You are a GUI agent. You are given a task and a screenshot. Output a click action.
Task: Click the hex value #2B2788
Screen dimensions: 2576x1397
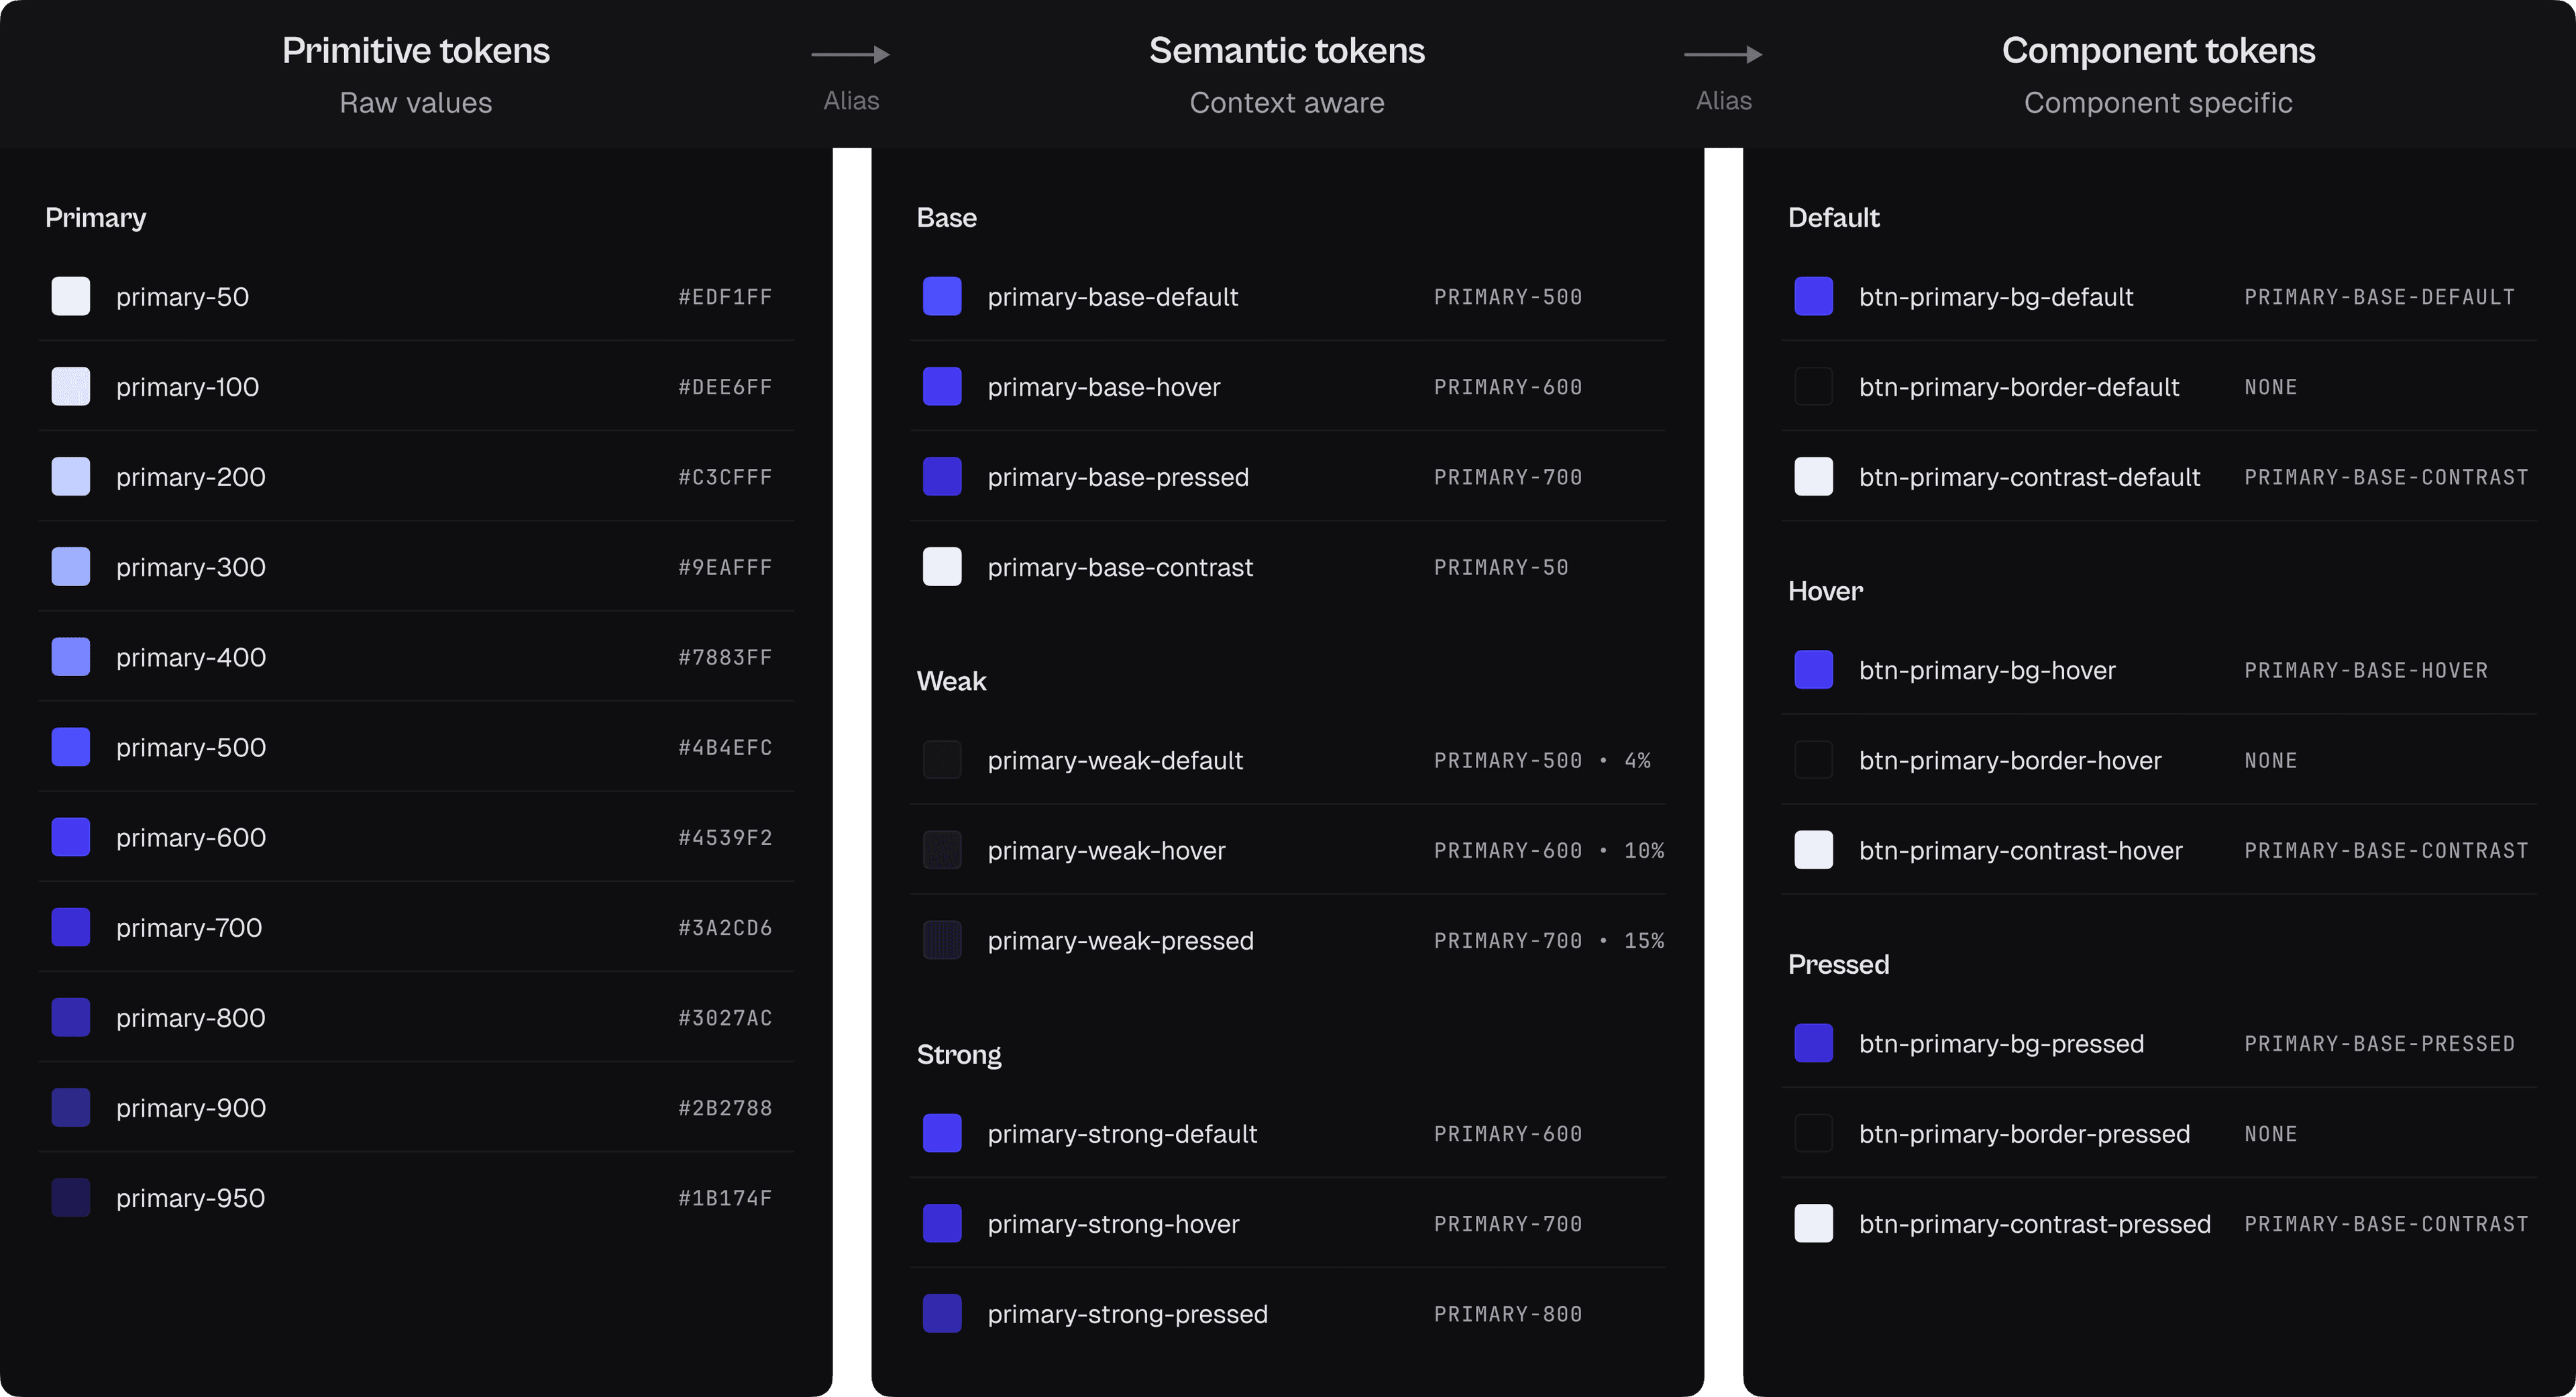[725, 1108]
